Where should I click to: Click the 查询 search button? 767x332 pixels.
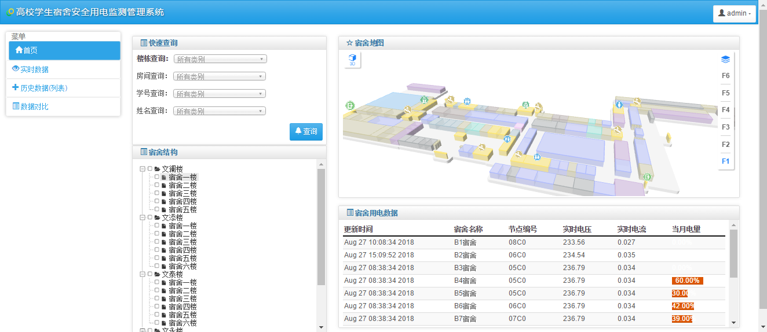click(x=306, y=132)
